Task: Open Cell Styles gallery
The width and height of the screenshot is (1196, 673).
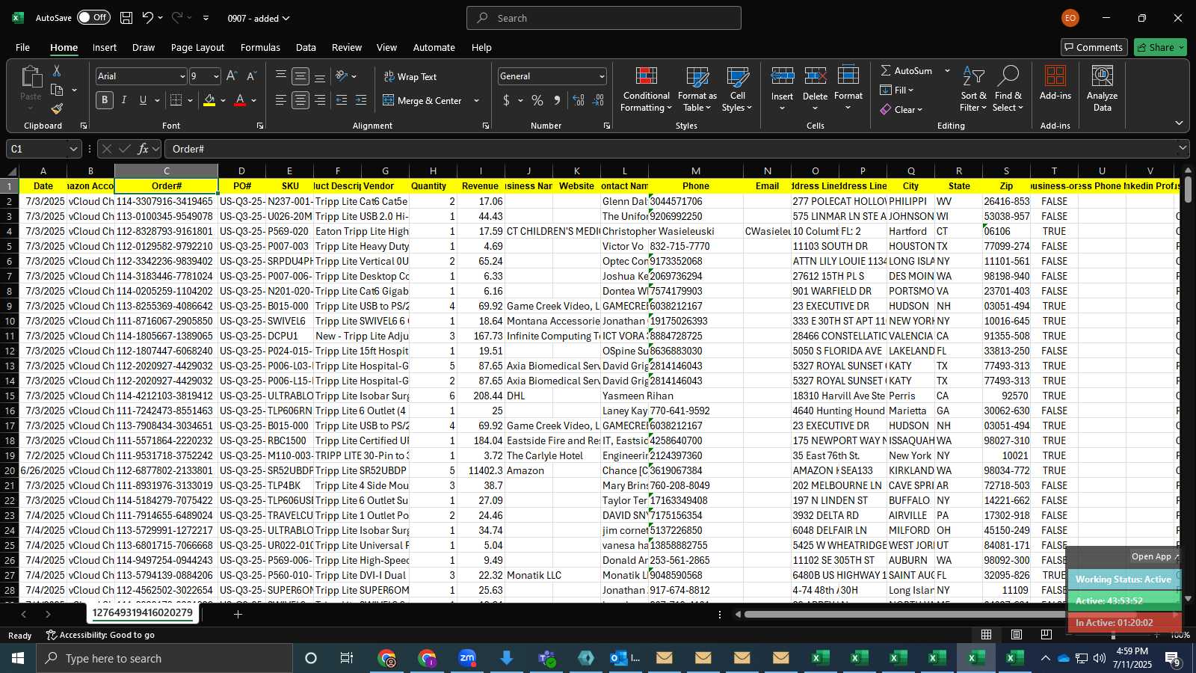Action: [737, 89]
